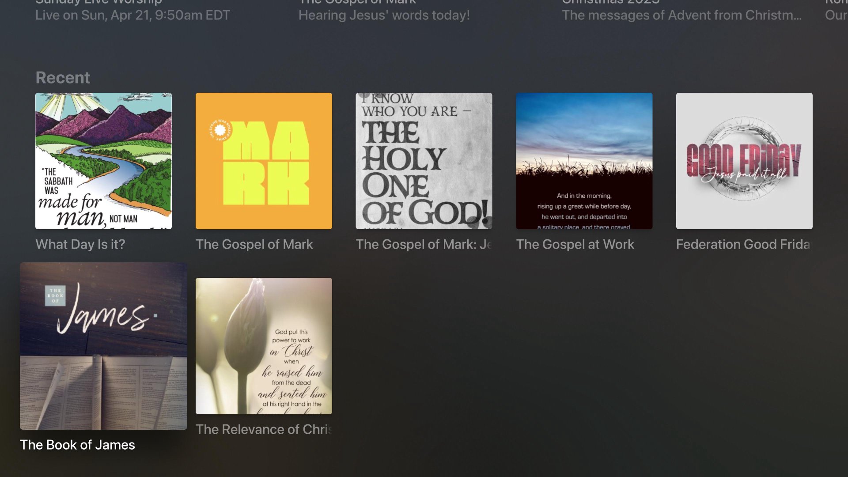Open the Good Friday crown of thorns artwork
The image size is (848, 477).
744,161
